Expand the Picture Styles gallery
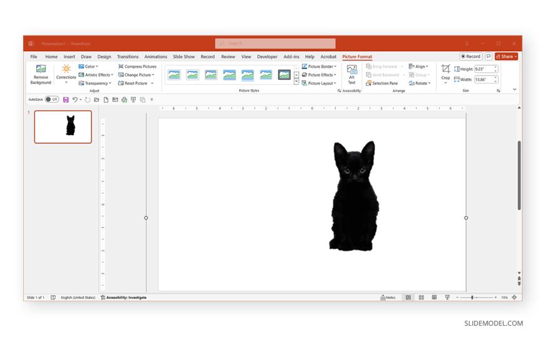The width and height of the screenshot is (545, 337). (x=296, y=82)
